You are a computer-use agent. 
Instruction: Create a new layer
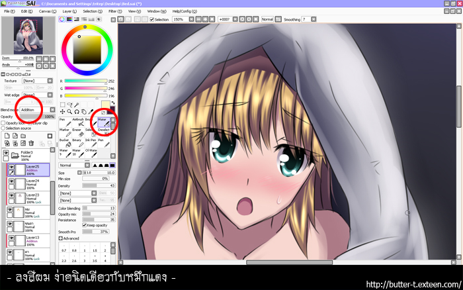click(x=7, y=136)
